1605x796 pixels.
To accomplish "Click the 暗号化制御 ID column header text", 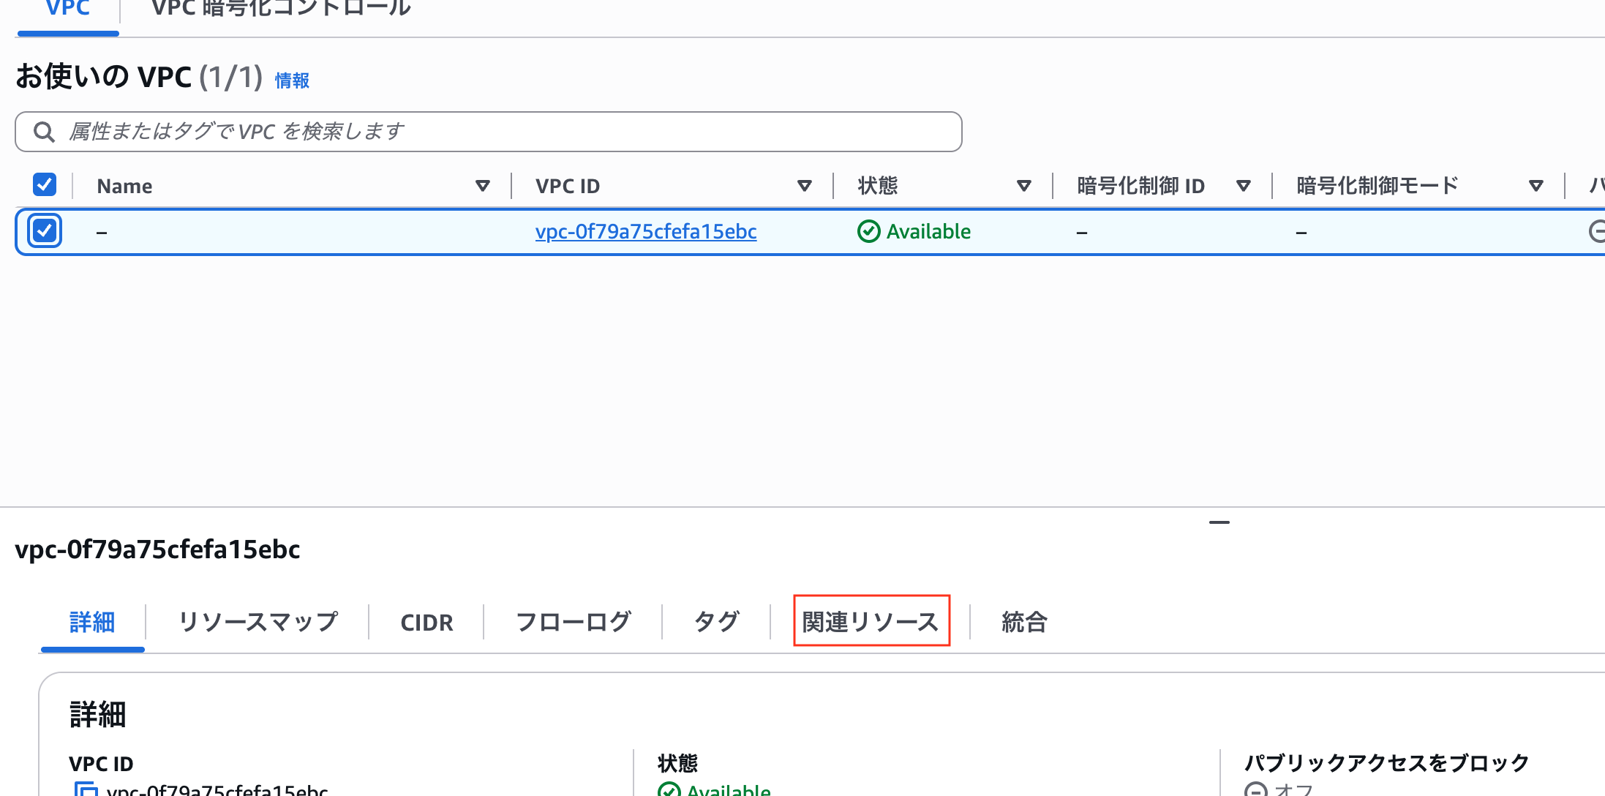I will tap(1140, 186).
